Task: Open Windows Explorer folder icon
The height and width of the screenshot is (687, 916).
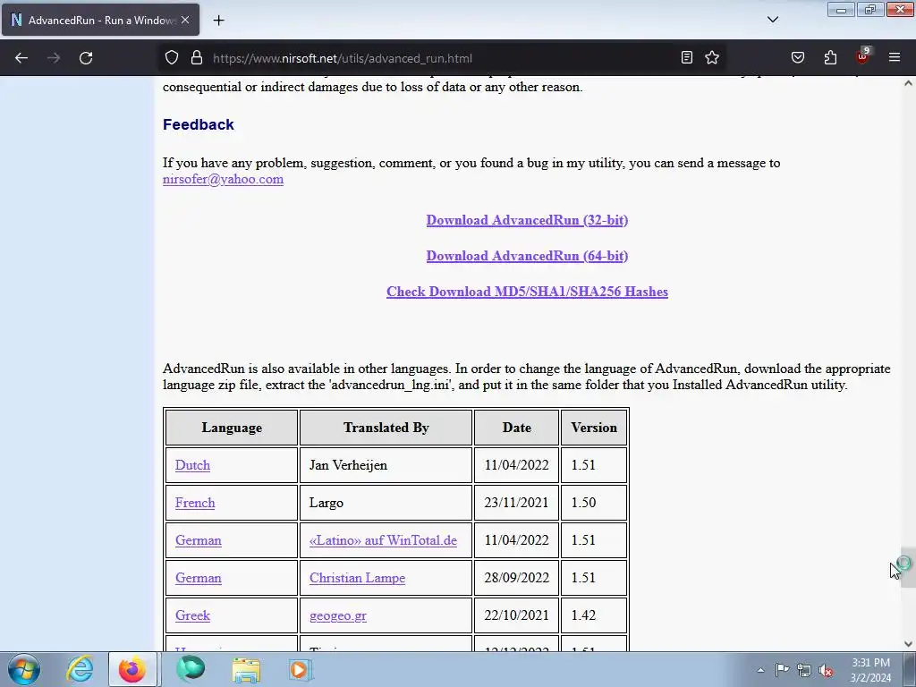Action: coord(246,669)
